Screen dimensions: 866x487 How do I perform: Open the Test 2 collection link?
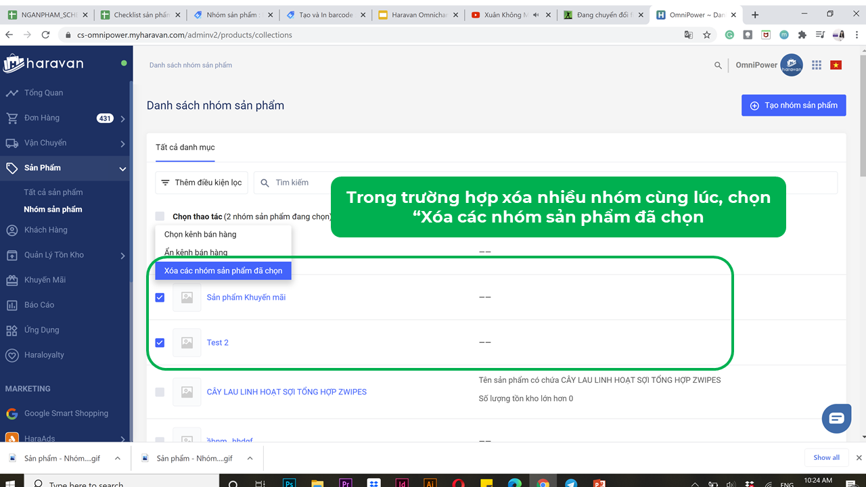click(218, 343)
